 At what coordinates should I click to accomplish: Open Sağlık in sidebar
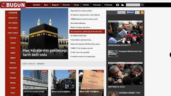tap(13, 53)
